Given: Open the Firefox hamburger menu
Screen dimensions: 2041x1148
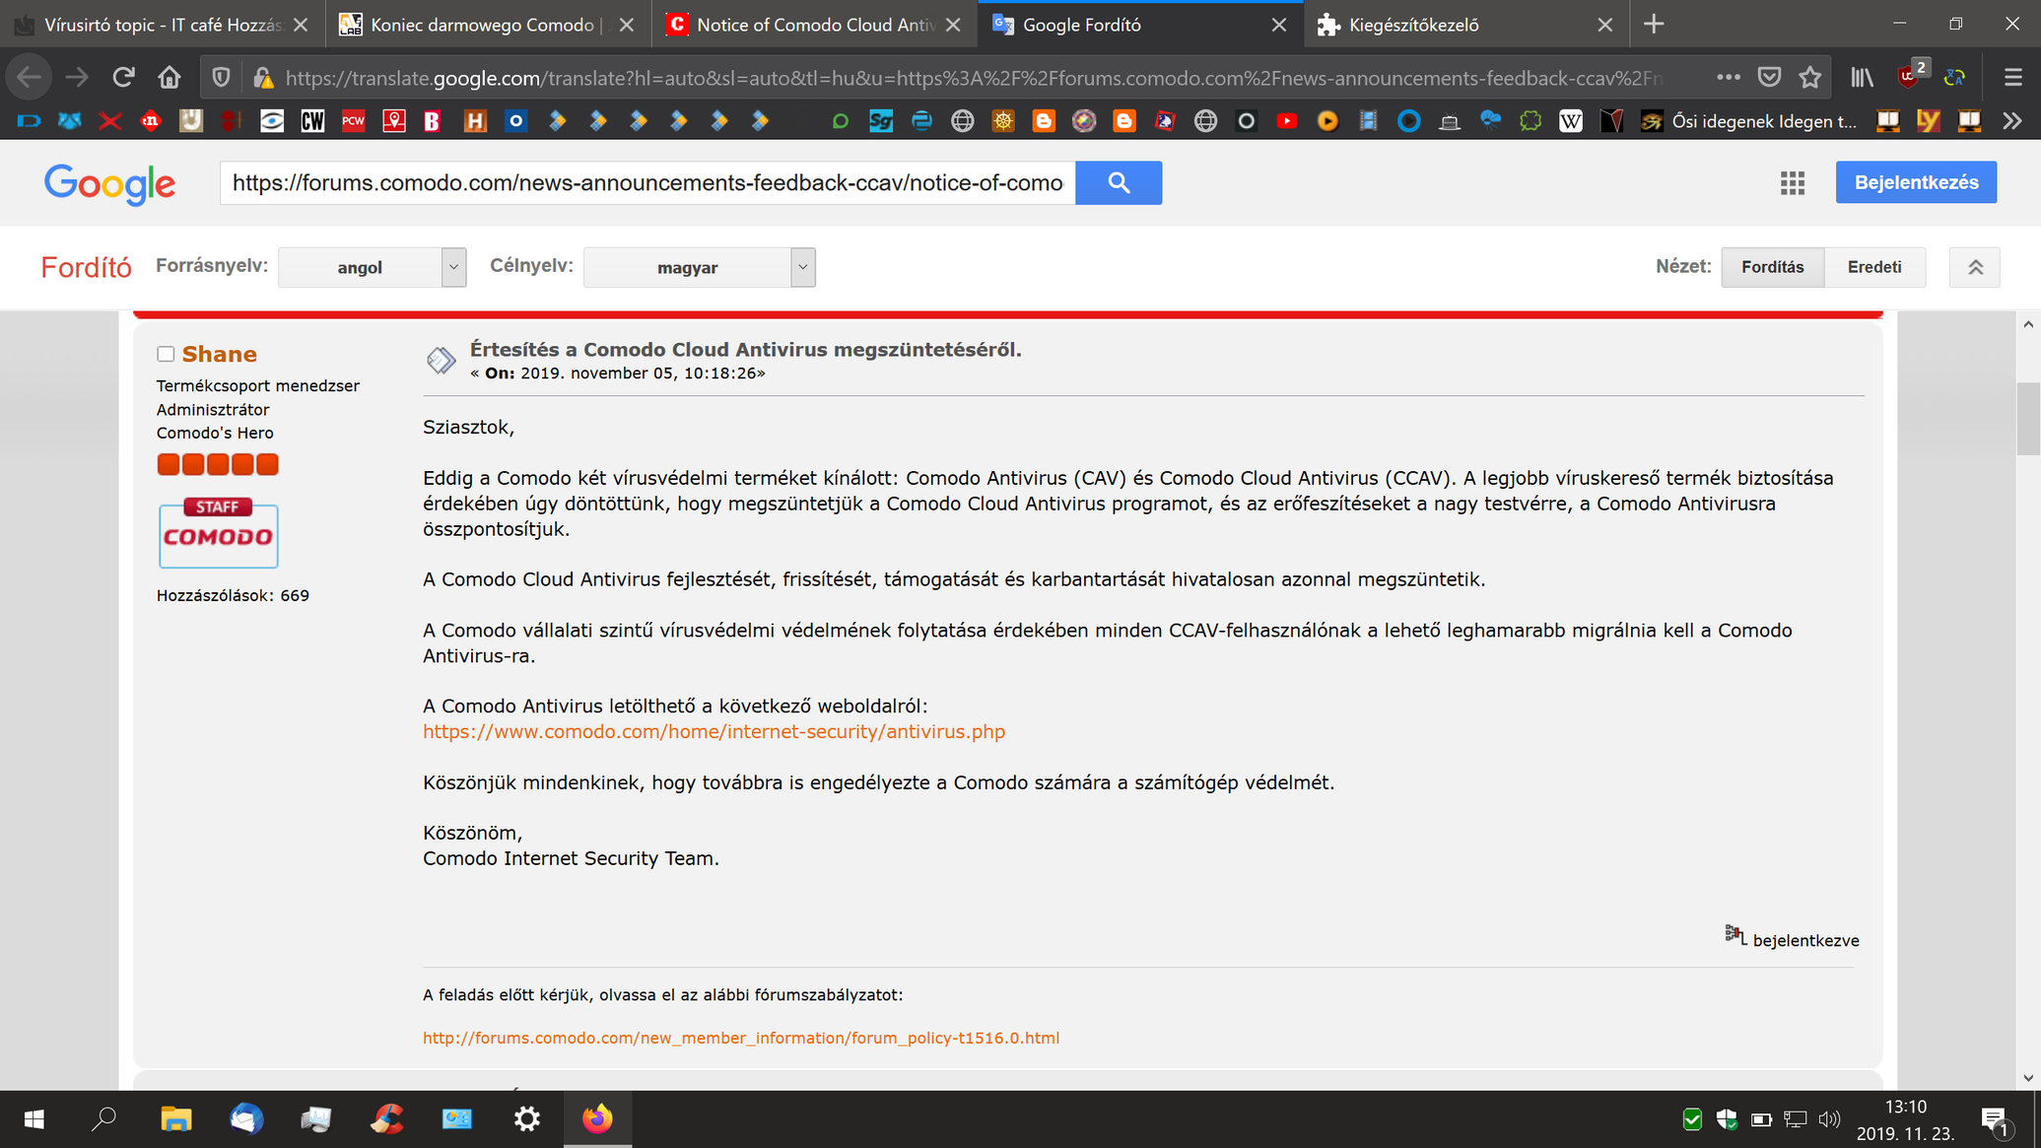Looking at the screenshot, I should tap(2012, 77).
